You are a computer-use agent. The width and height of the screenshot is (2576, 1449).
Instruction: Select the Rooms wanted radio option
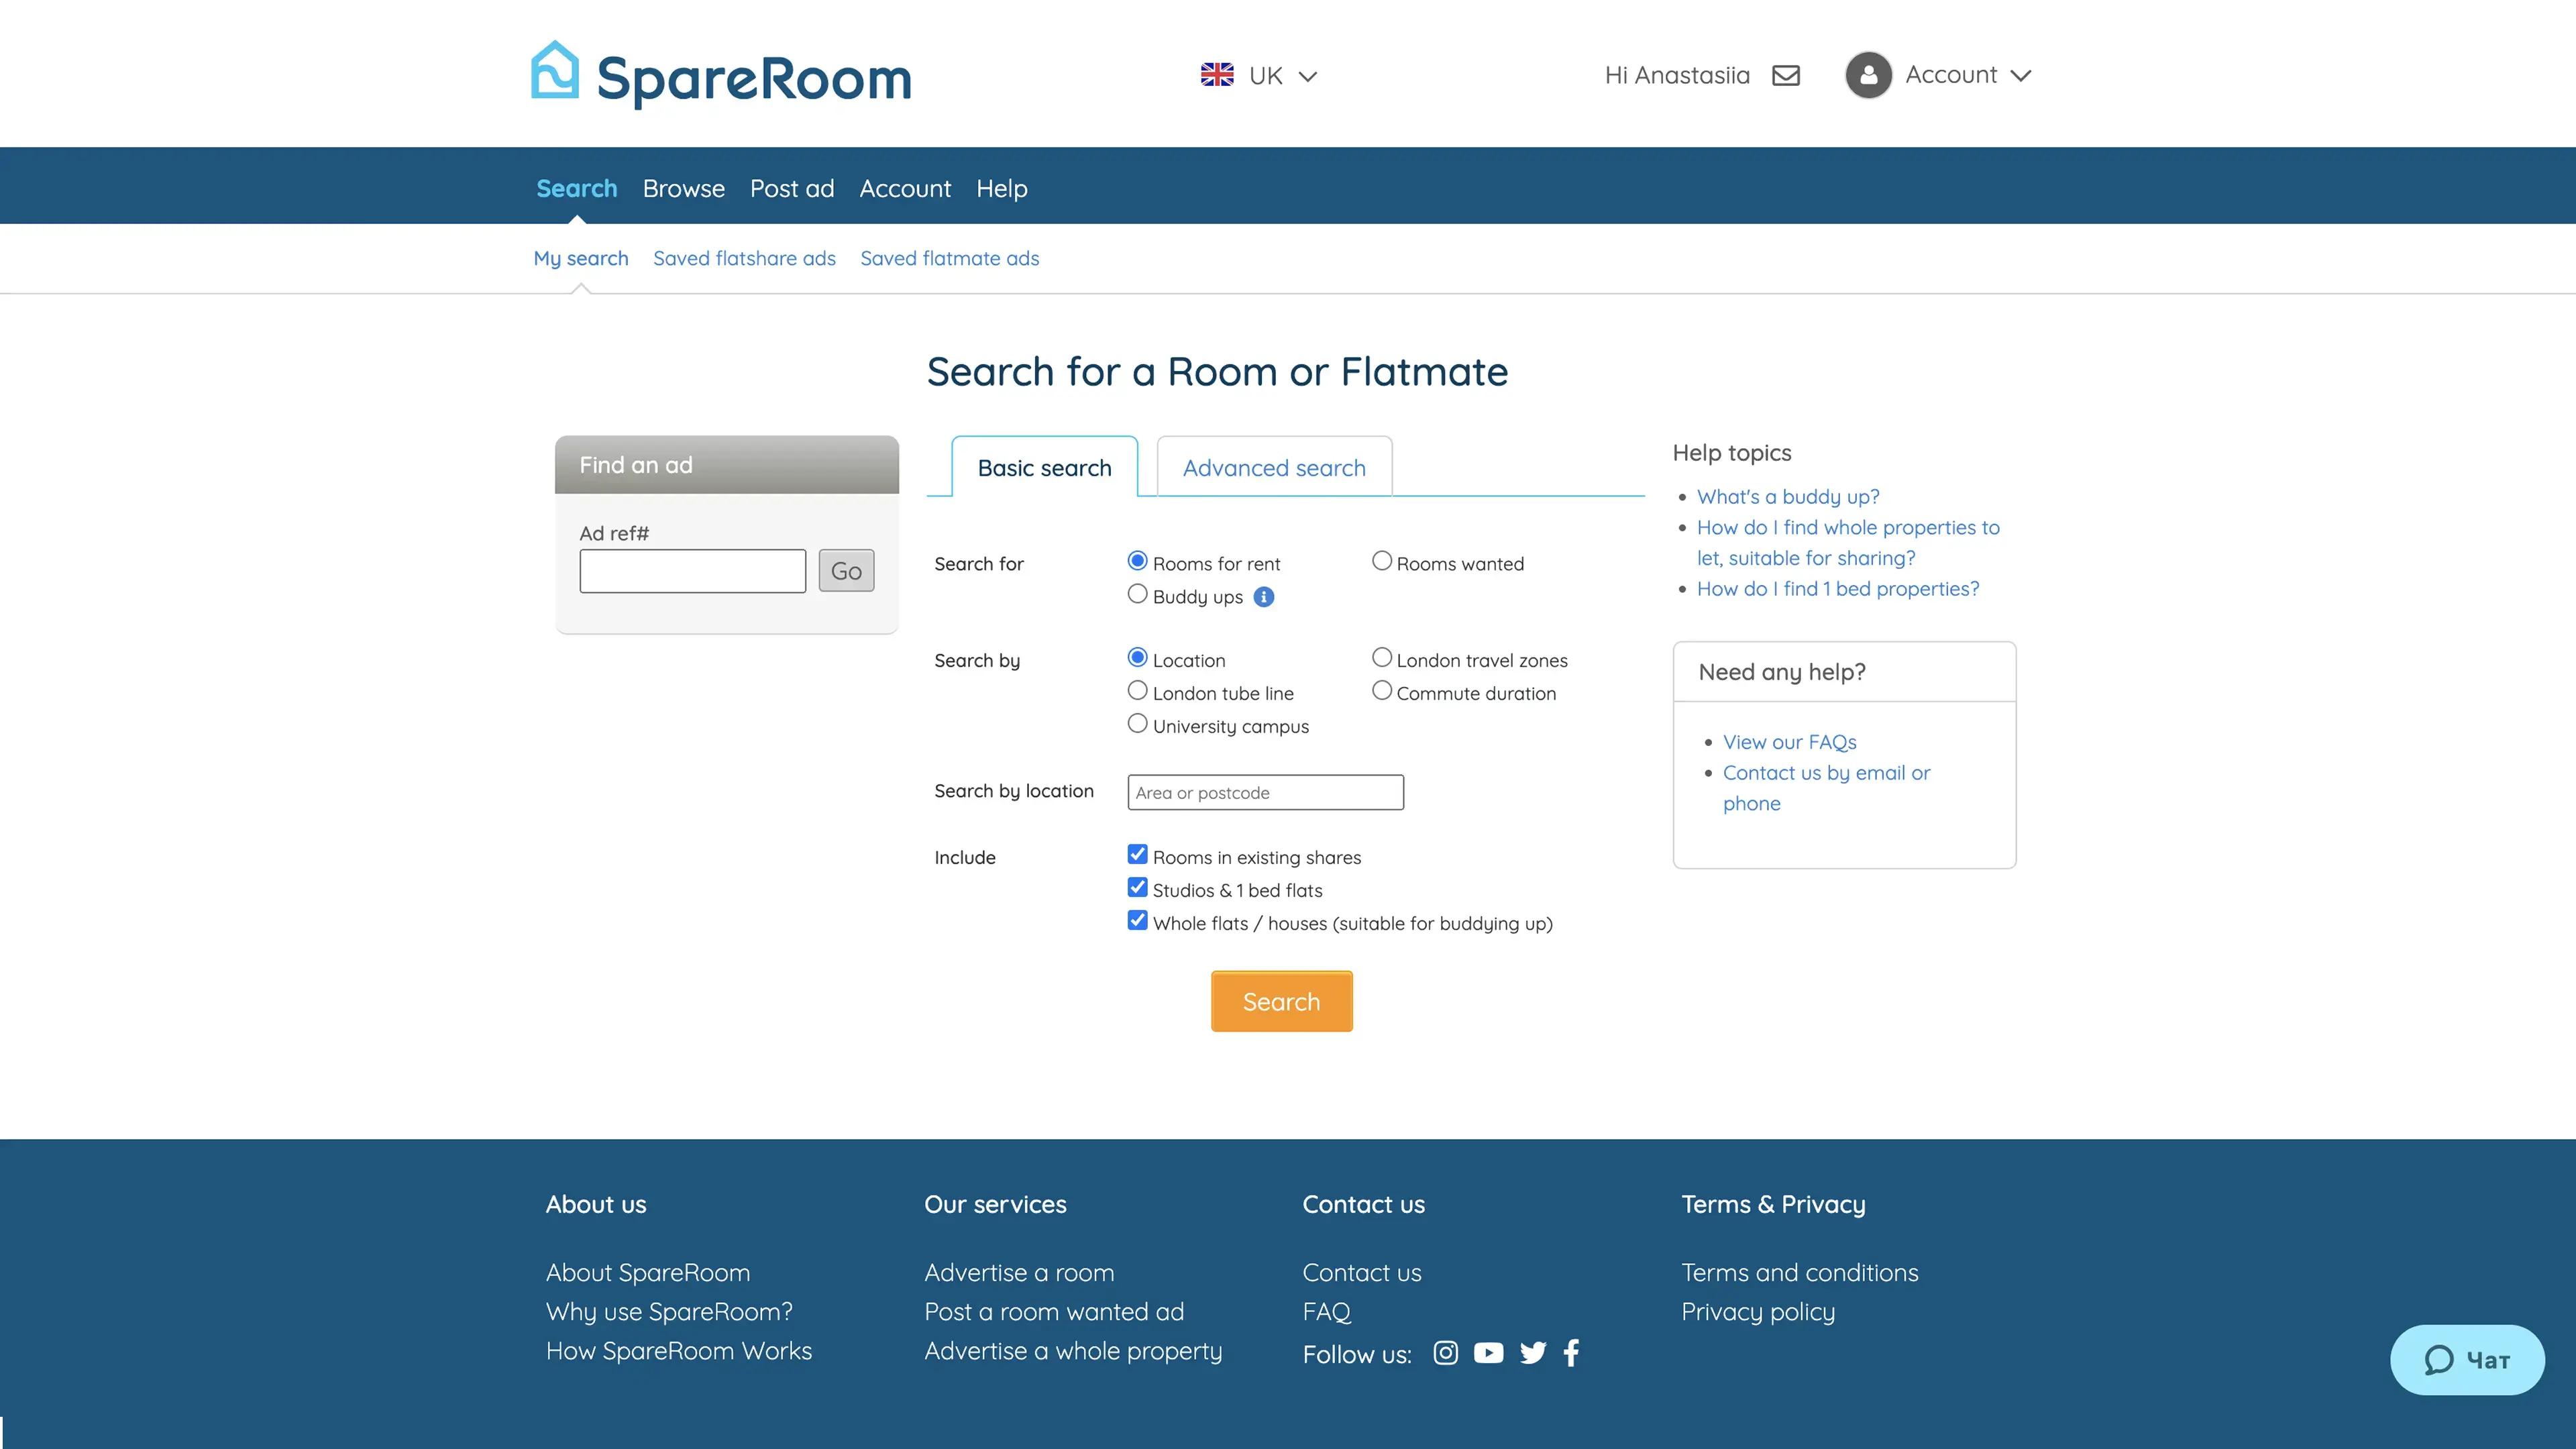1381,561
